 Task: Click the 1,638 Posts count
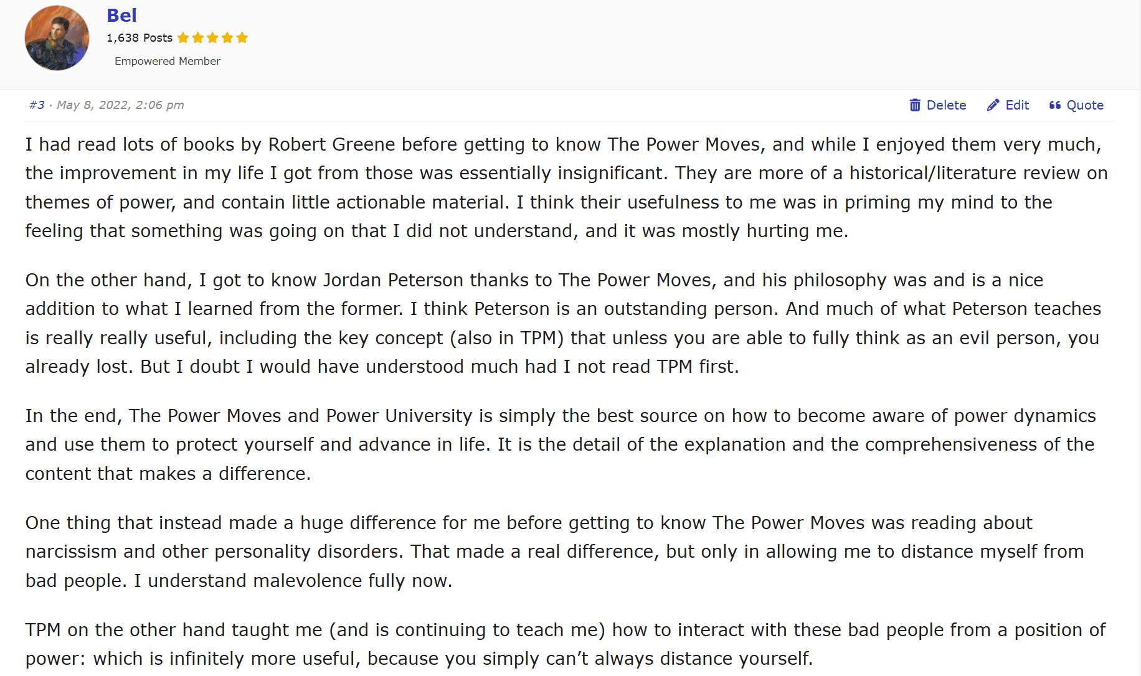pos(140,38)
